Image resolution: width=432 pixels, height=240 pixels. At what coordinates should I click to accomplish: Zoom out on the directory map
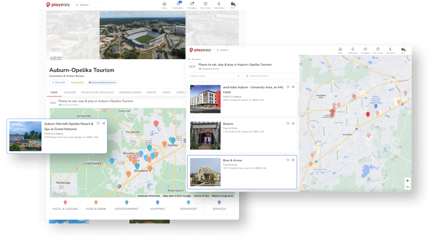[x=407, y=187]
